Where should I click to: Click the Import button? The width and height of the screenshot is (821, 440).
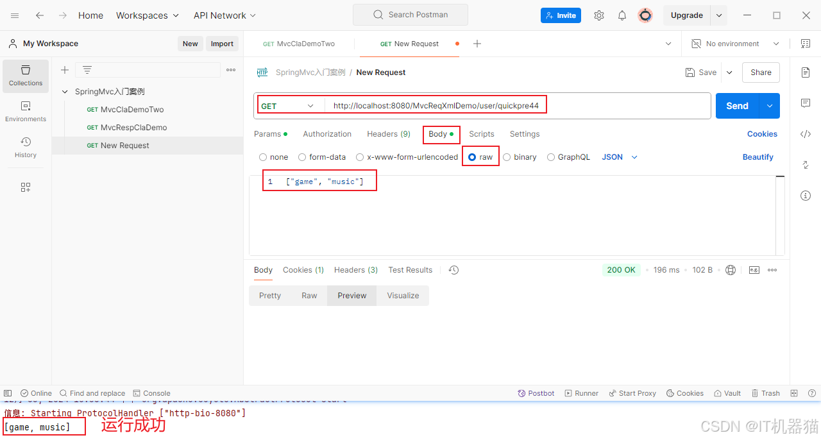click(x=222, y=44)
